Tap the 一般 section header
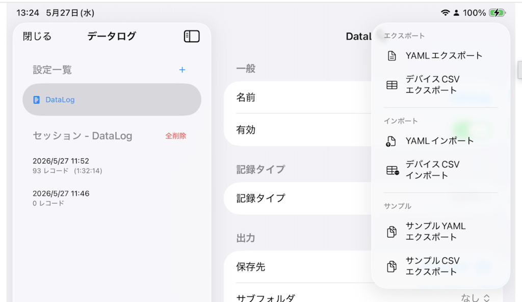This screenshot has height=302, width=522. coord(246,69)
